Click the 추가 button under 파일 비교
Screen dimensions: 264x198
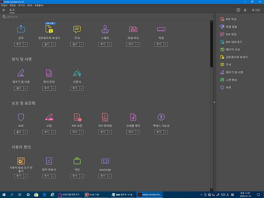131,44
